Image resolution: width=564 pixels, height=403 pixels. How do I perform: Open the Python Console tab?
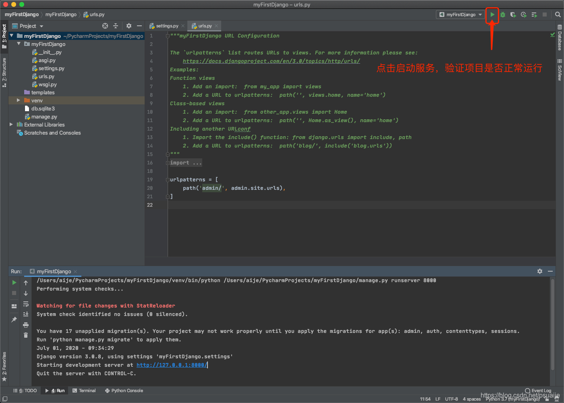pos(124,391)
